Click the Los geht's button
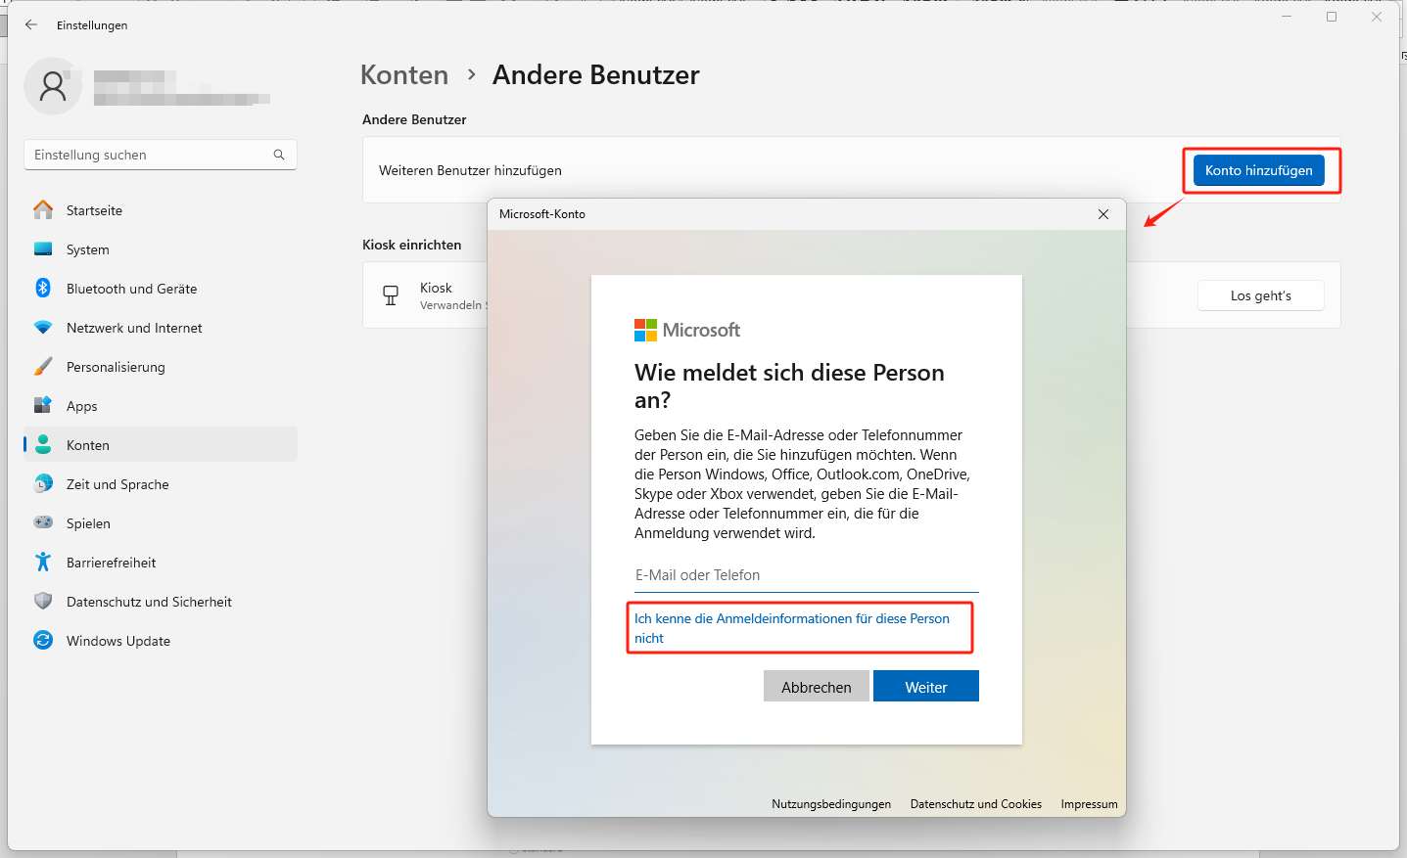 [x=1261, y=295]
